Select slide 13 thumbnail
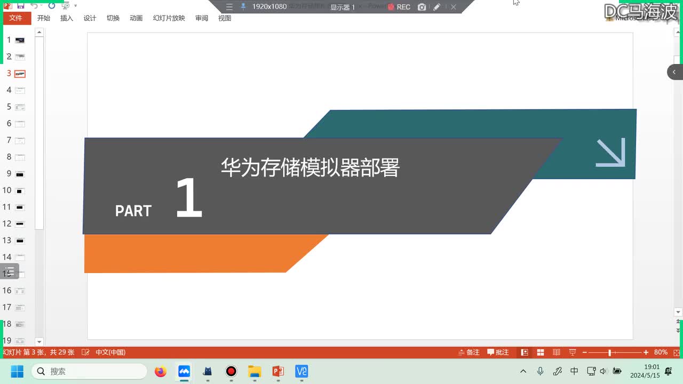Screen dimensions: 683x384 point(20,241)
